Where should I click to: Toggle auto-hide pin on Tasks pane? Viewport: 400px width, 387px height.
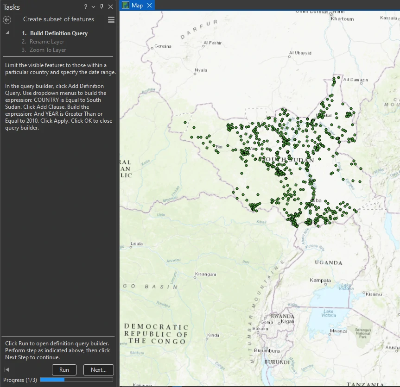[102, 6]
